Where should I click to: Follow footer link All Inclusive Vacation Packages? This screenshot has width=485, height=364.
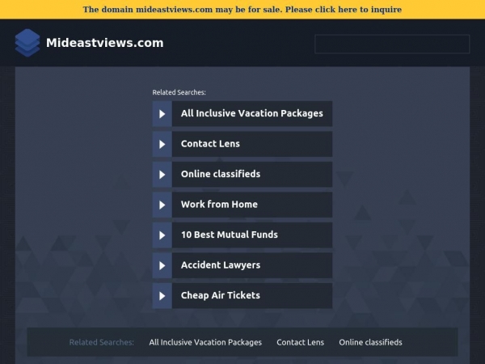click(x=205, y=342)
